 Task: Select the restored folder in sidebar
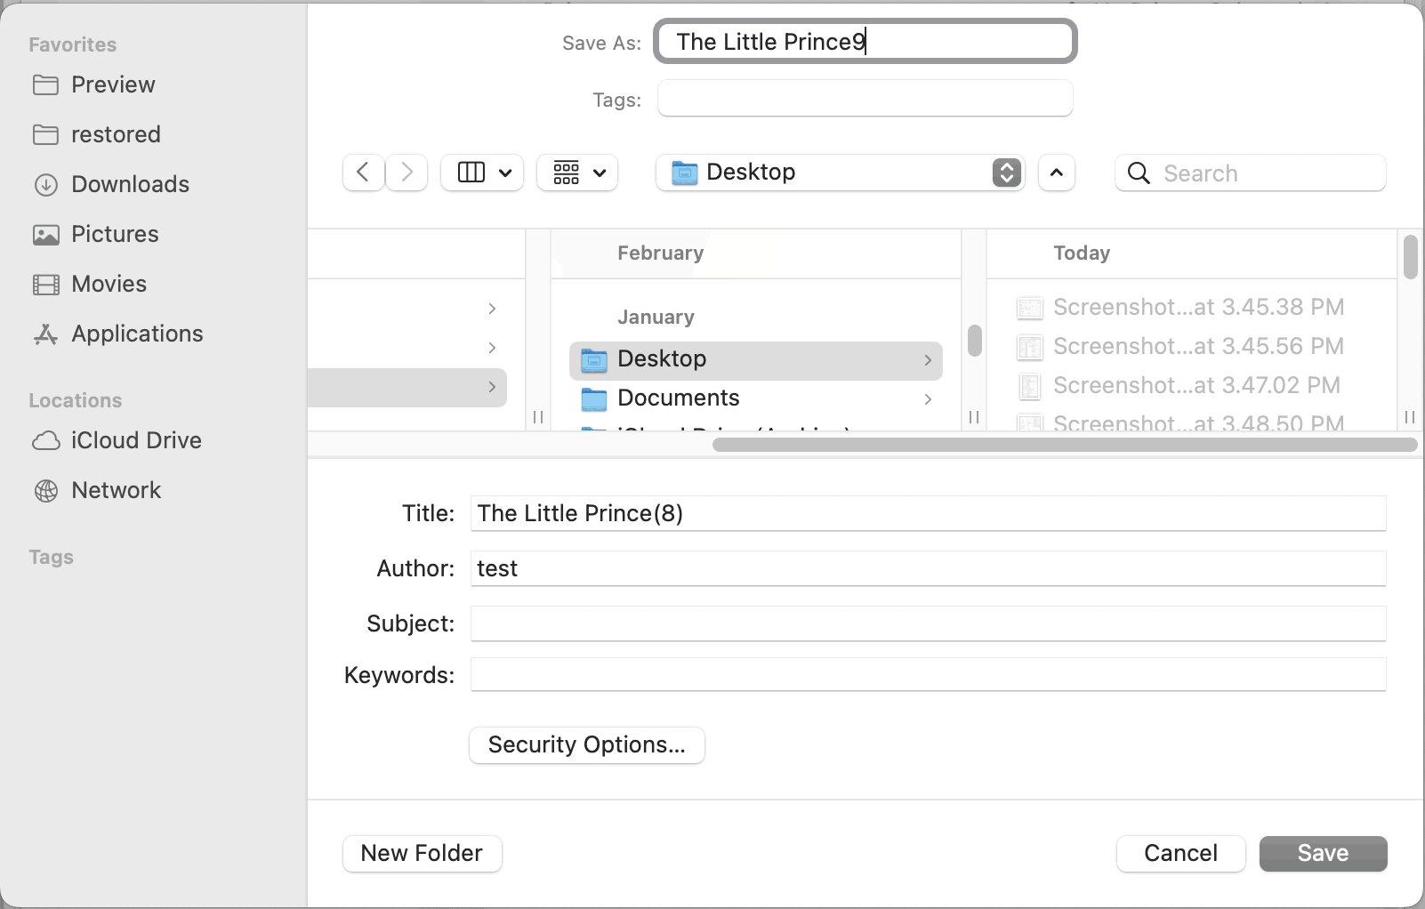[x=96, y=134]
